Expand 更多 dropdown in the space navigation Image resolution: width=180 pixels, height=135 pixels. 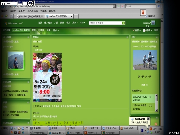pyautogui.click(x=56, y=30)
